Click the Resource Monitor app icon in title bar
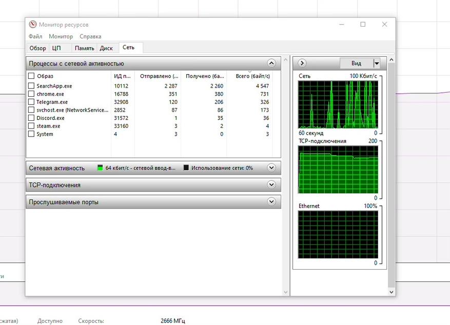Screen dimensions: 450x325 [x=33, y=25]
